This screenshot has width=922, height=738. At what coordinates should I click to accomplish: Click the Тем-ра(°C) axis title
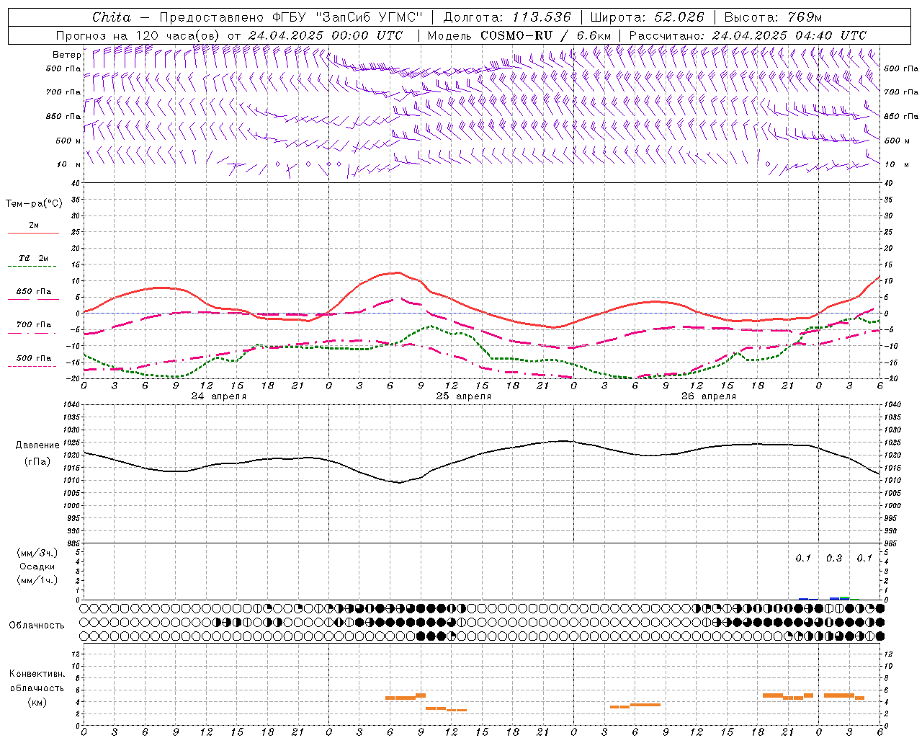pos(34,204)
